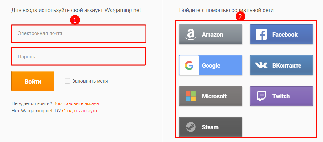
Task: Click the Microsoft logo icon
Action: pyautogui.click(x=190, y=96)
